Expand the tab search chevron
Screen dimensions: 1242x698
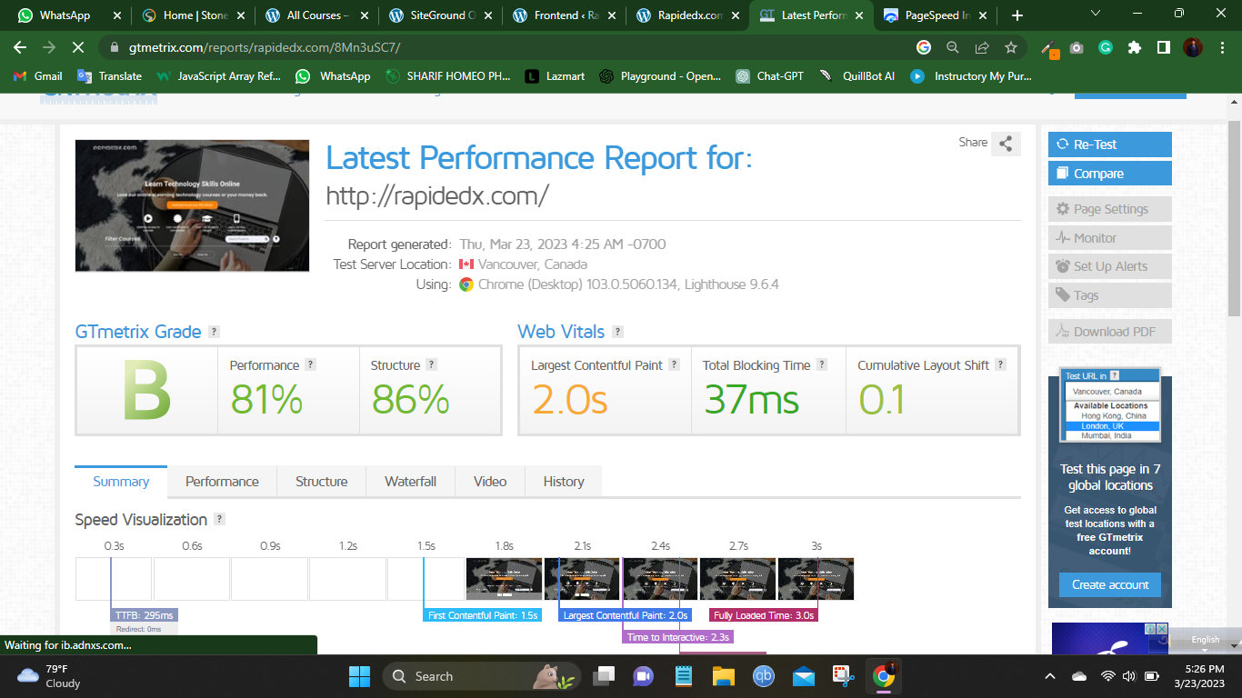(x=1096, y=15)
